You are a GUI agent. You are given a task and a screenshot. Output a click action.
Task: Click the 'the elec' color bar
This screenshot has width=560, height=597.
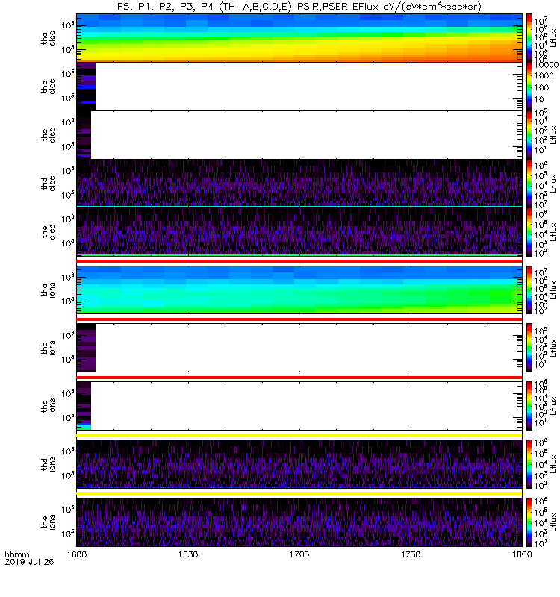point(529,231)
